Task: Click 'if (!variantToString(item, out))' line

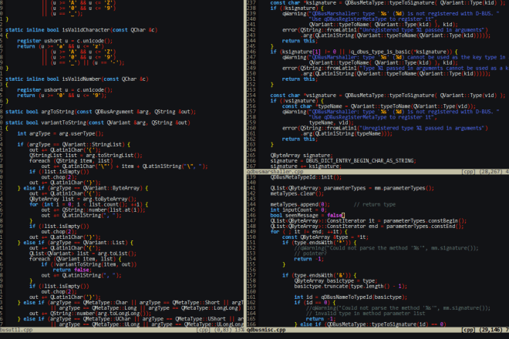Action: coord(89,264)
